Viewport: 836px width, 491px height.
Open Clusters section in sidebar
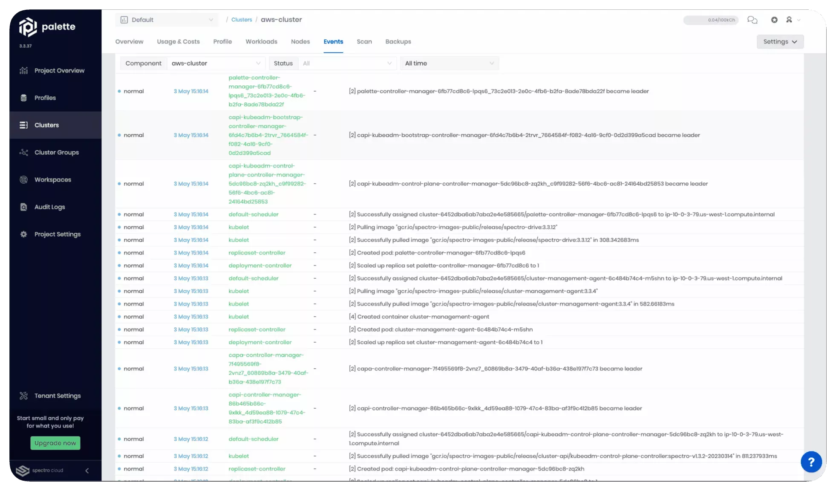point(46,124)
